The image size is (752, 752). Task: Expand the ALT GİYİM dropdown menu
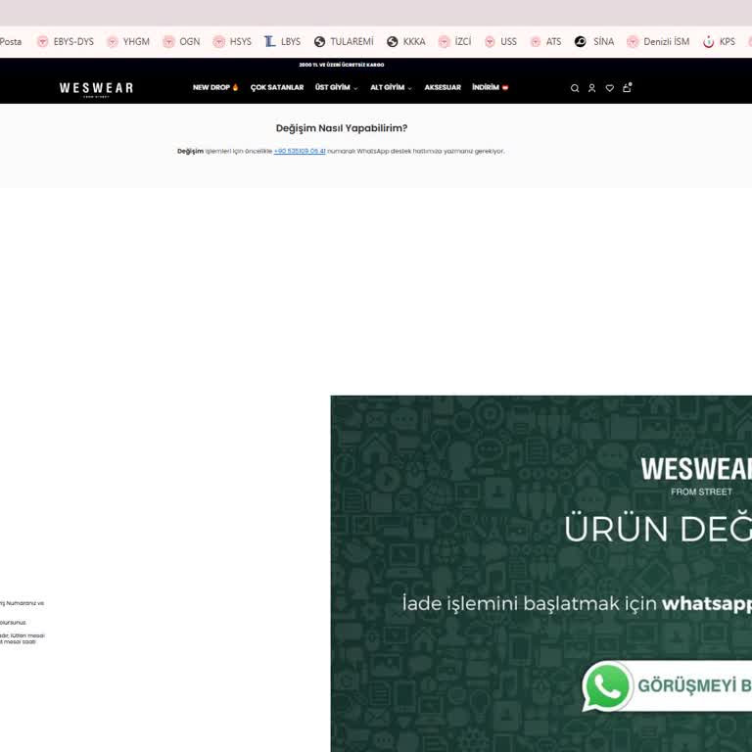pyautogui.click(x=391, y=87)
